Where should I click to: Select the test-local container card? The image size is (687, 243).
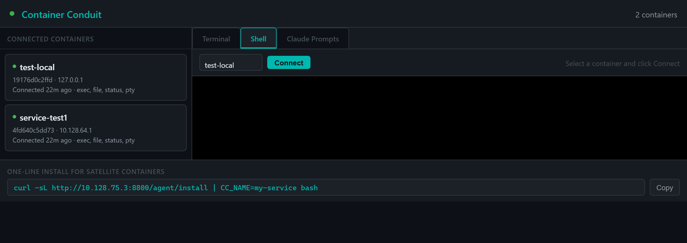pos(96,77)
